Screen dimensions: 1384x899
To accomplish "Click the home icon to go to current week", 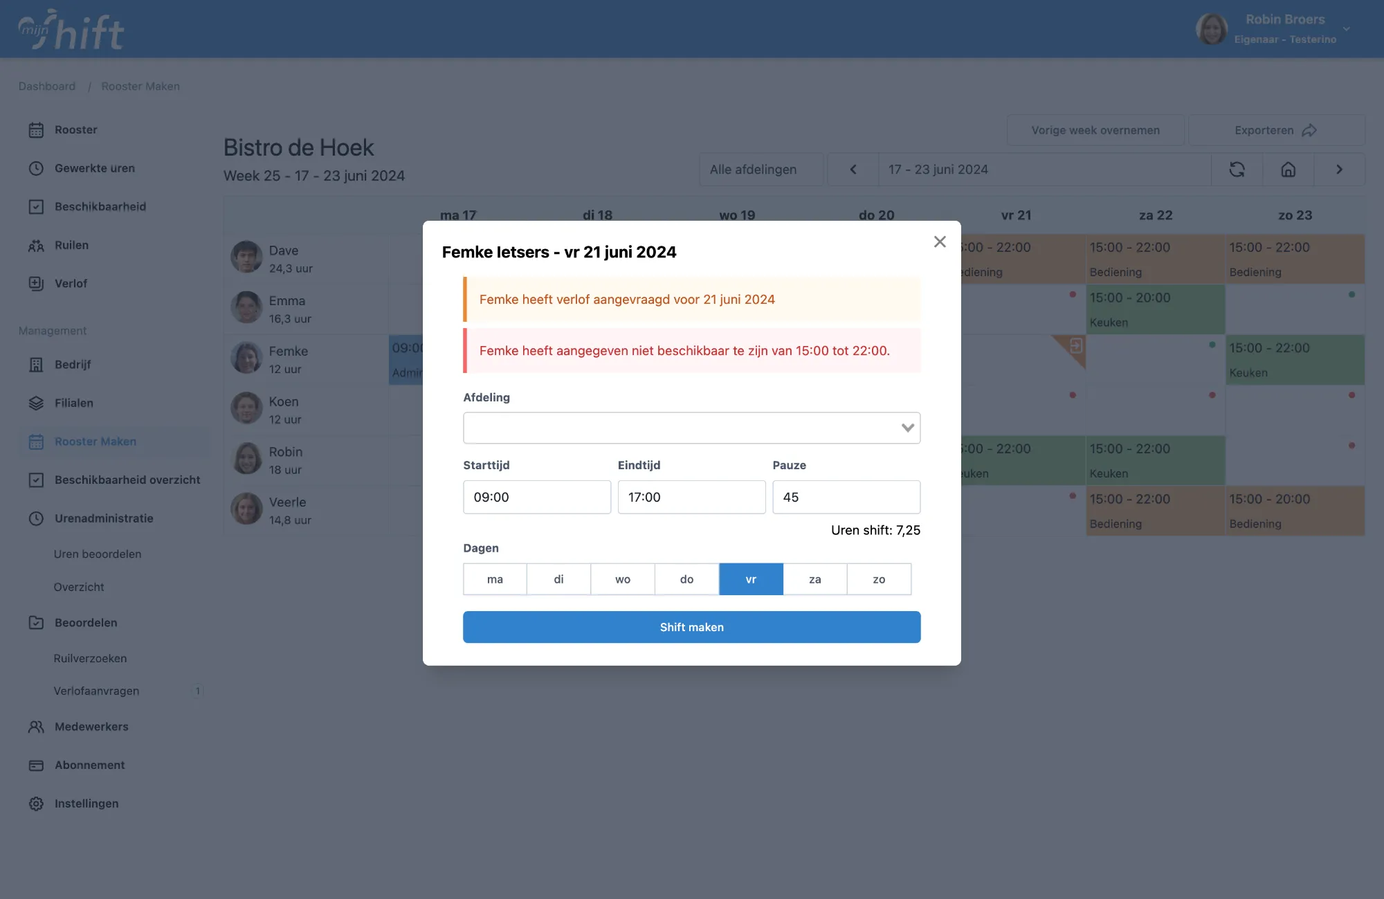I will point(1288,170).
